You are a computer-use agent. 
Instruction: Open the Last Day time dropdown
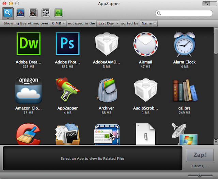108,23
